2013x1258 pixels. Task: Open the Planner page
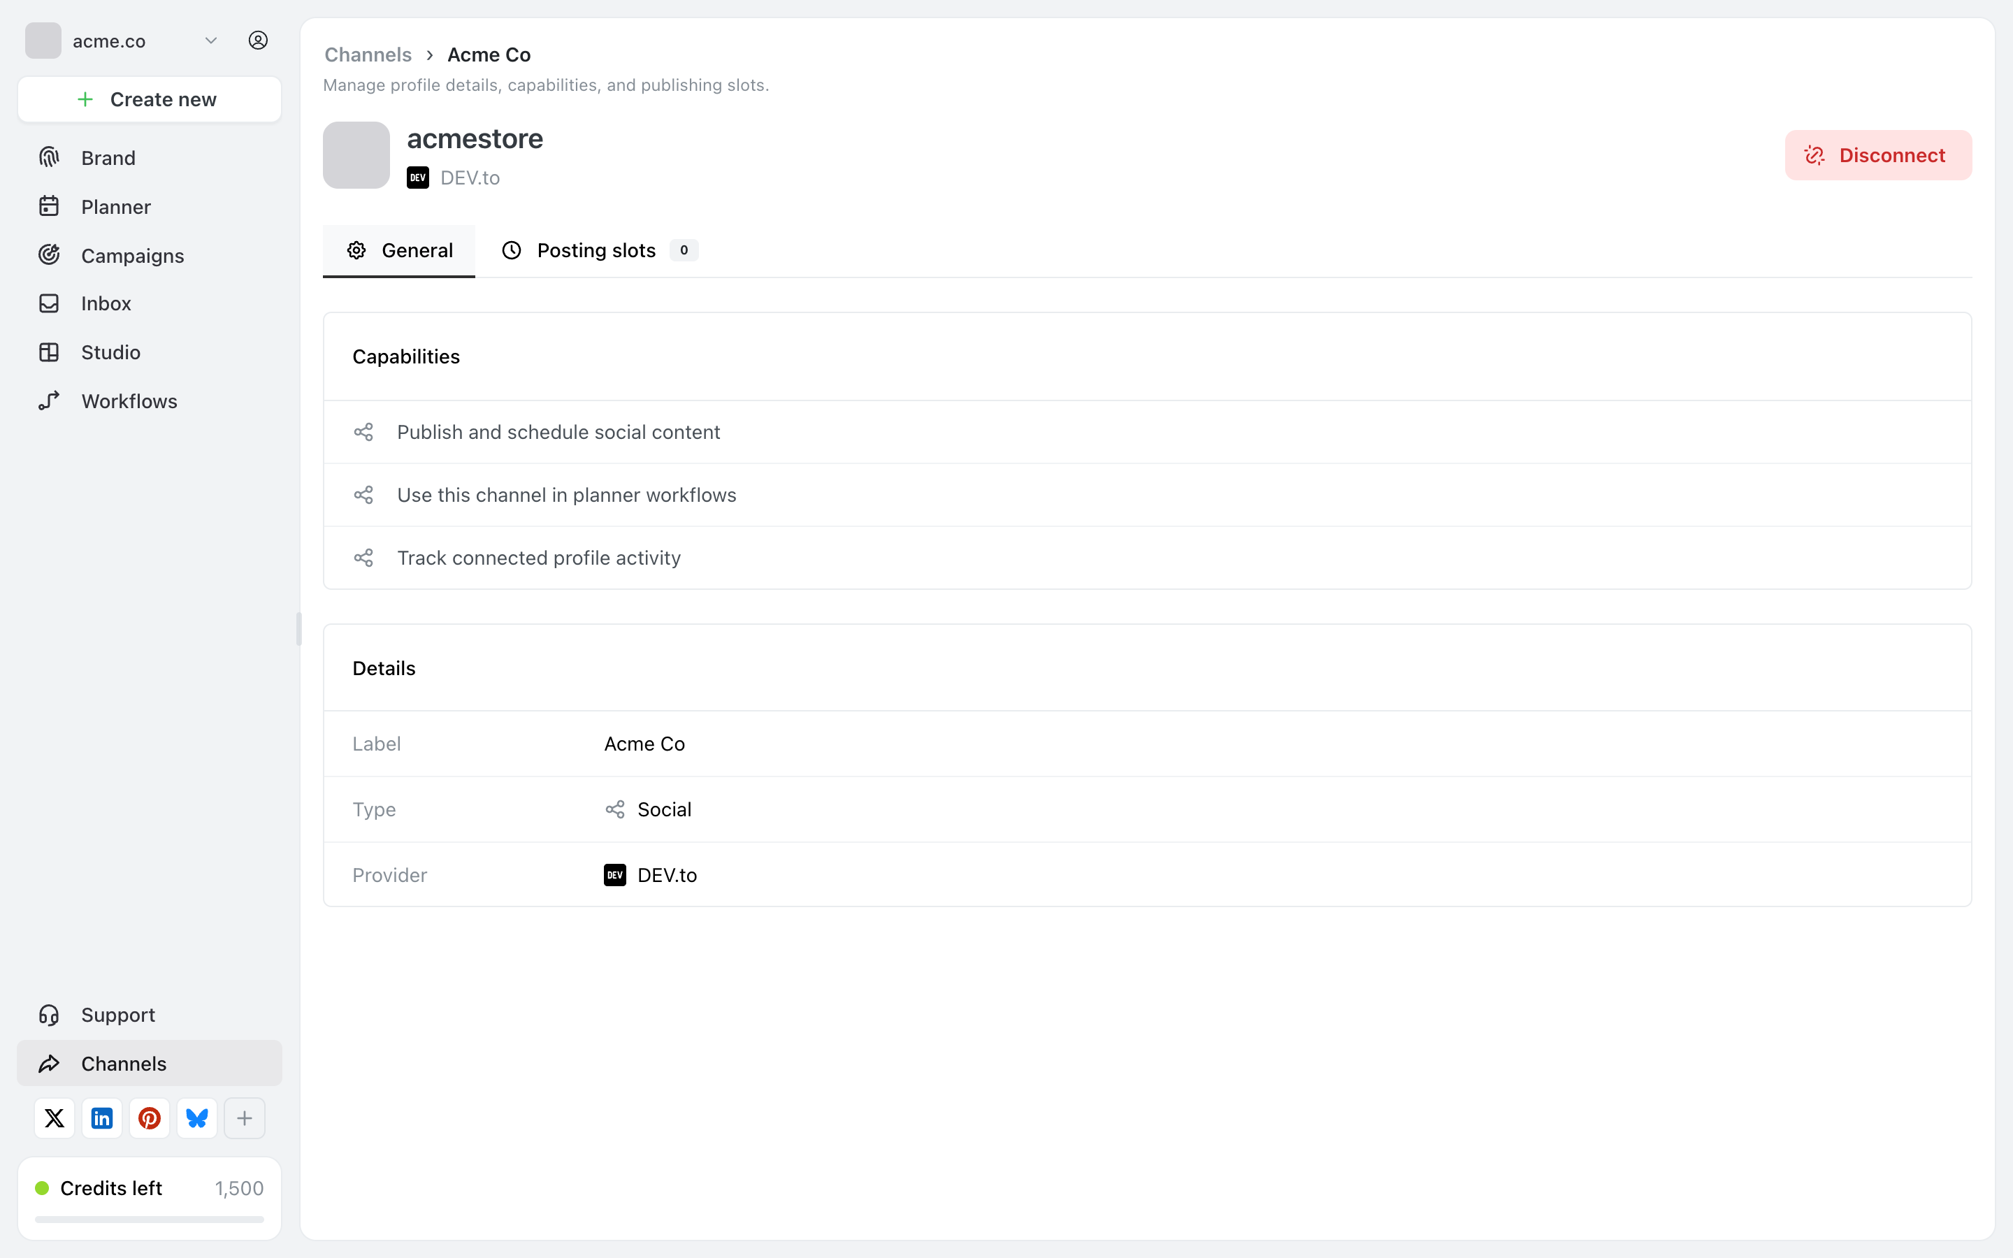(150, 206)
